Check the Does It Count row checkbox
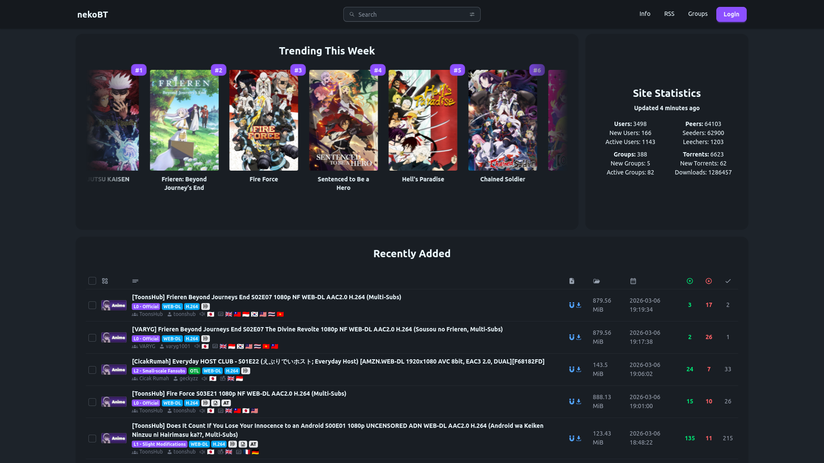The width and height of the screenshot is (824, 463). click(92, 439)
